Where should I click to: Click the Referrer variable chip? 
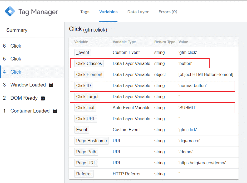84,174
